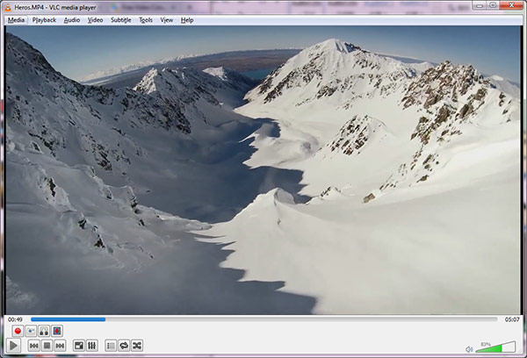The height and width of the screenshot is (358, 527).
Task: Start recording with the red record button
Action: [x=18, y=331]
